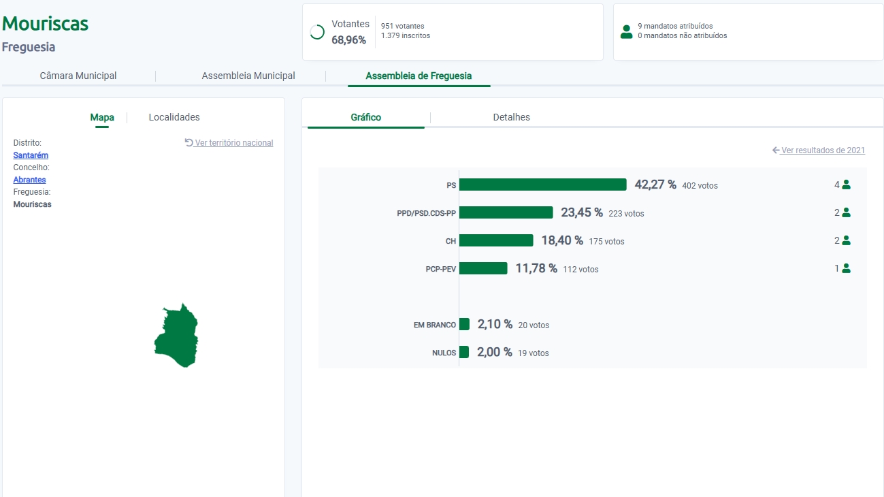Click the voter turnout circular progress icon
This screenshot has height=497, width=884.
[317, 32]
